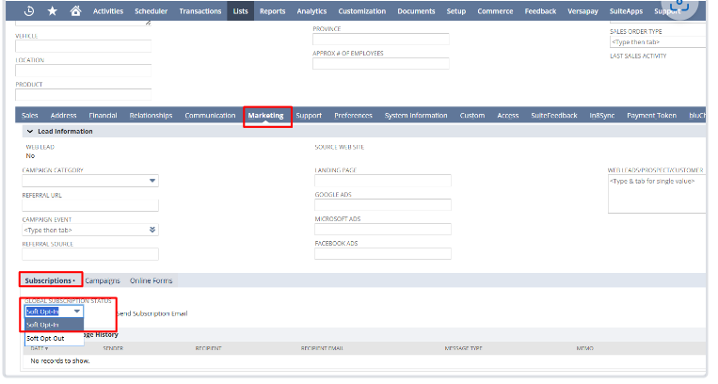Screen dimensions: 718x384
Task: Open the Recent Records clock icon
Action: coord(28,11)
